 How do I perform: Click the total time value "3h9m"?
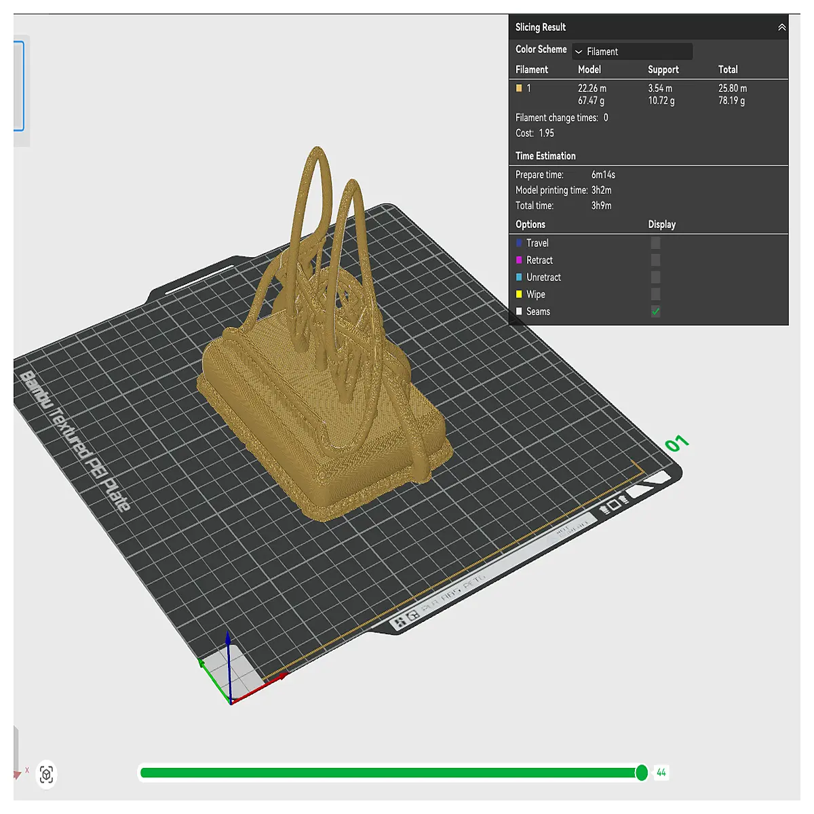point(601,206)
